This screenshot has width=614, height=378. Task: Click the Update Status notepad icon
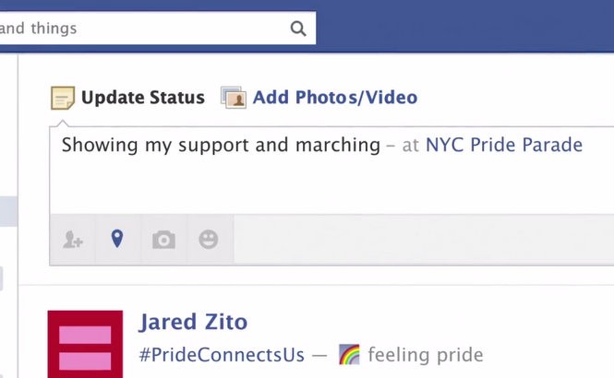click(x=63, y=98)
